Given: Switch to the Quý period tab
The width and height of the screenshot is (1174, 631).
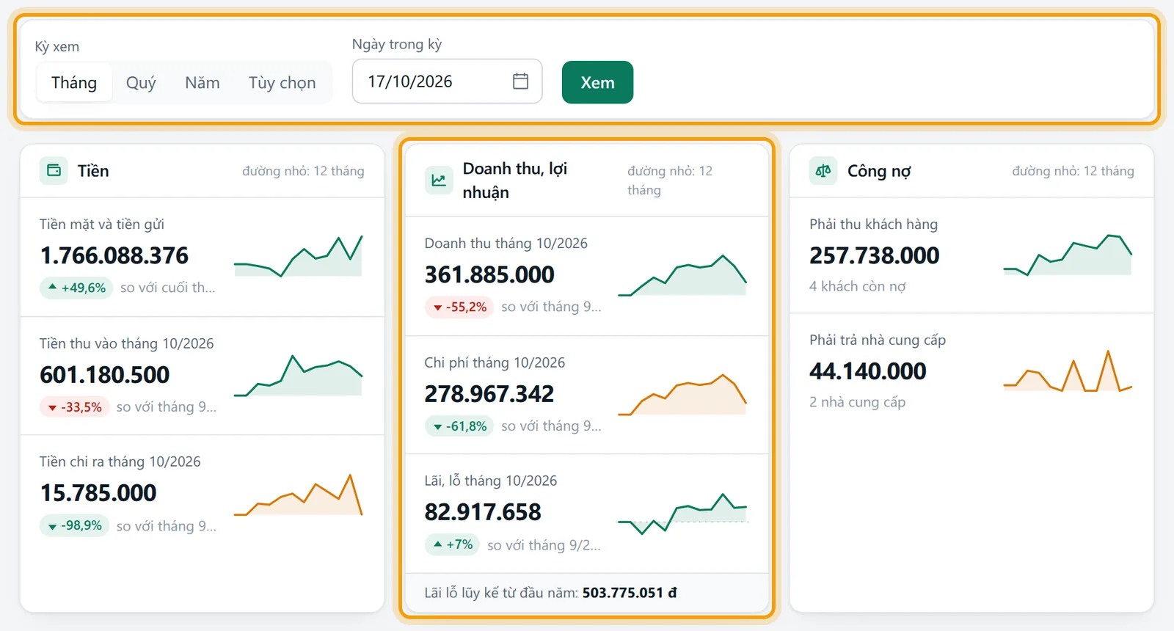Looking at the screenshot, I should (x=141, y=82).
